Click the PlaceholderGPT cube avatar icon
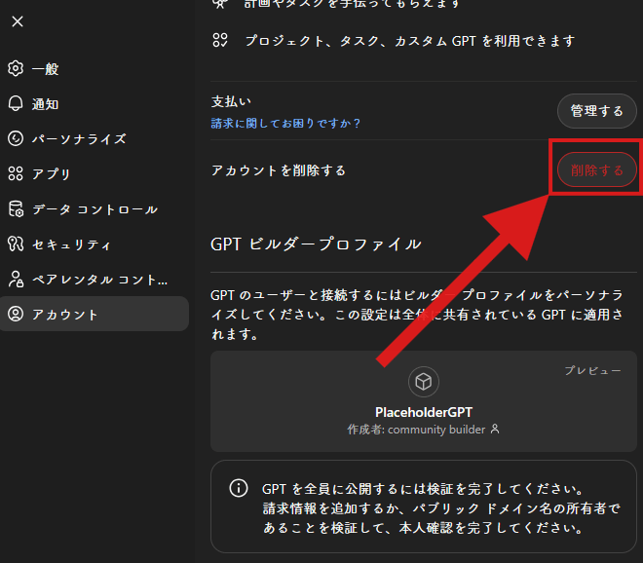The image size is (643, 563). pyautogui.click(x=424, y=382)
